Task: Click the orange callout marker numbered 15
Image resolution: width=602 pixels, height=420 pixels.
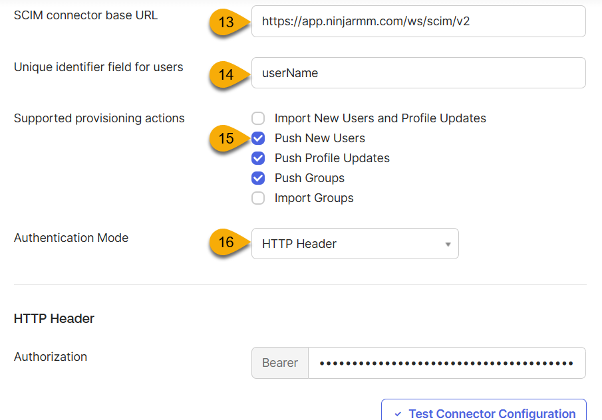Action: (x=226, y=138)
